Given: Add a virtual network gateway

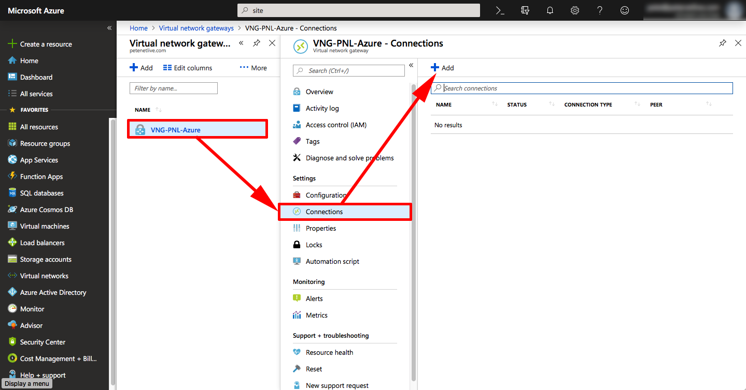Looking at the screenshot, I should pyautogui.click(x=141, y=68).
